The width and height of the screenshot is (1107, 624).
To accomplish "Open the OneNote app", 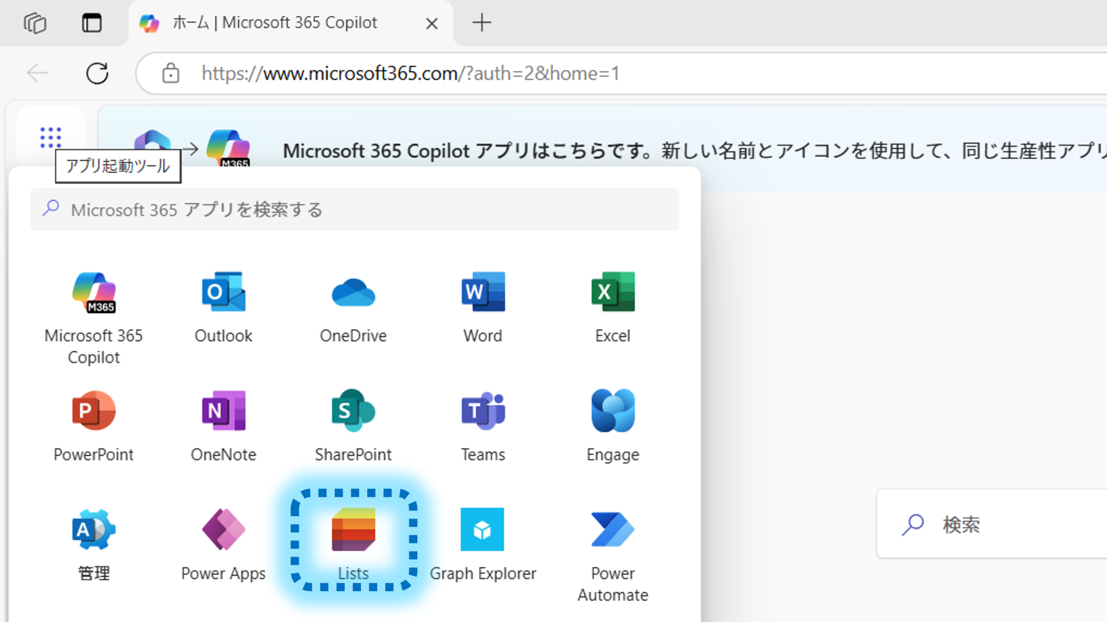I will (x=223, y=426).
